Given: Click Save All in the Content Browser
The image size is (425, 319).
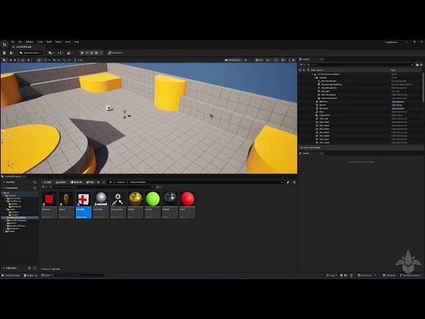Looking at the screenshot, I should coord(76,182).
